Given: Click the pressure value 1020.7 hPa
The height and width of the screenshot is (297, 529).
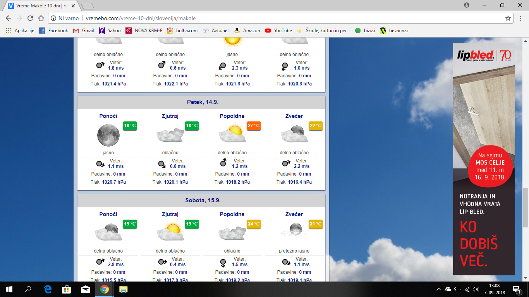Looking at the screenshot, I should click(114, 182).
